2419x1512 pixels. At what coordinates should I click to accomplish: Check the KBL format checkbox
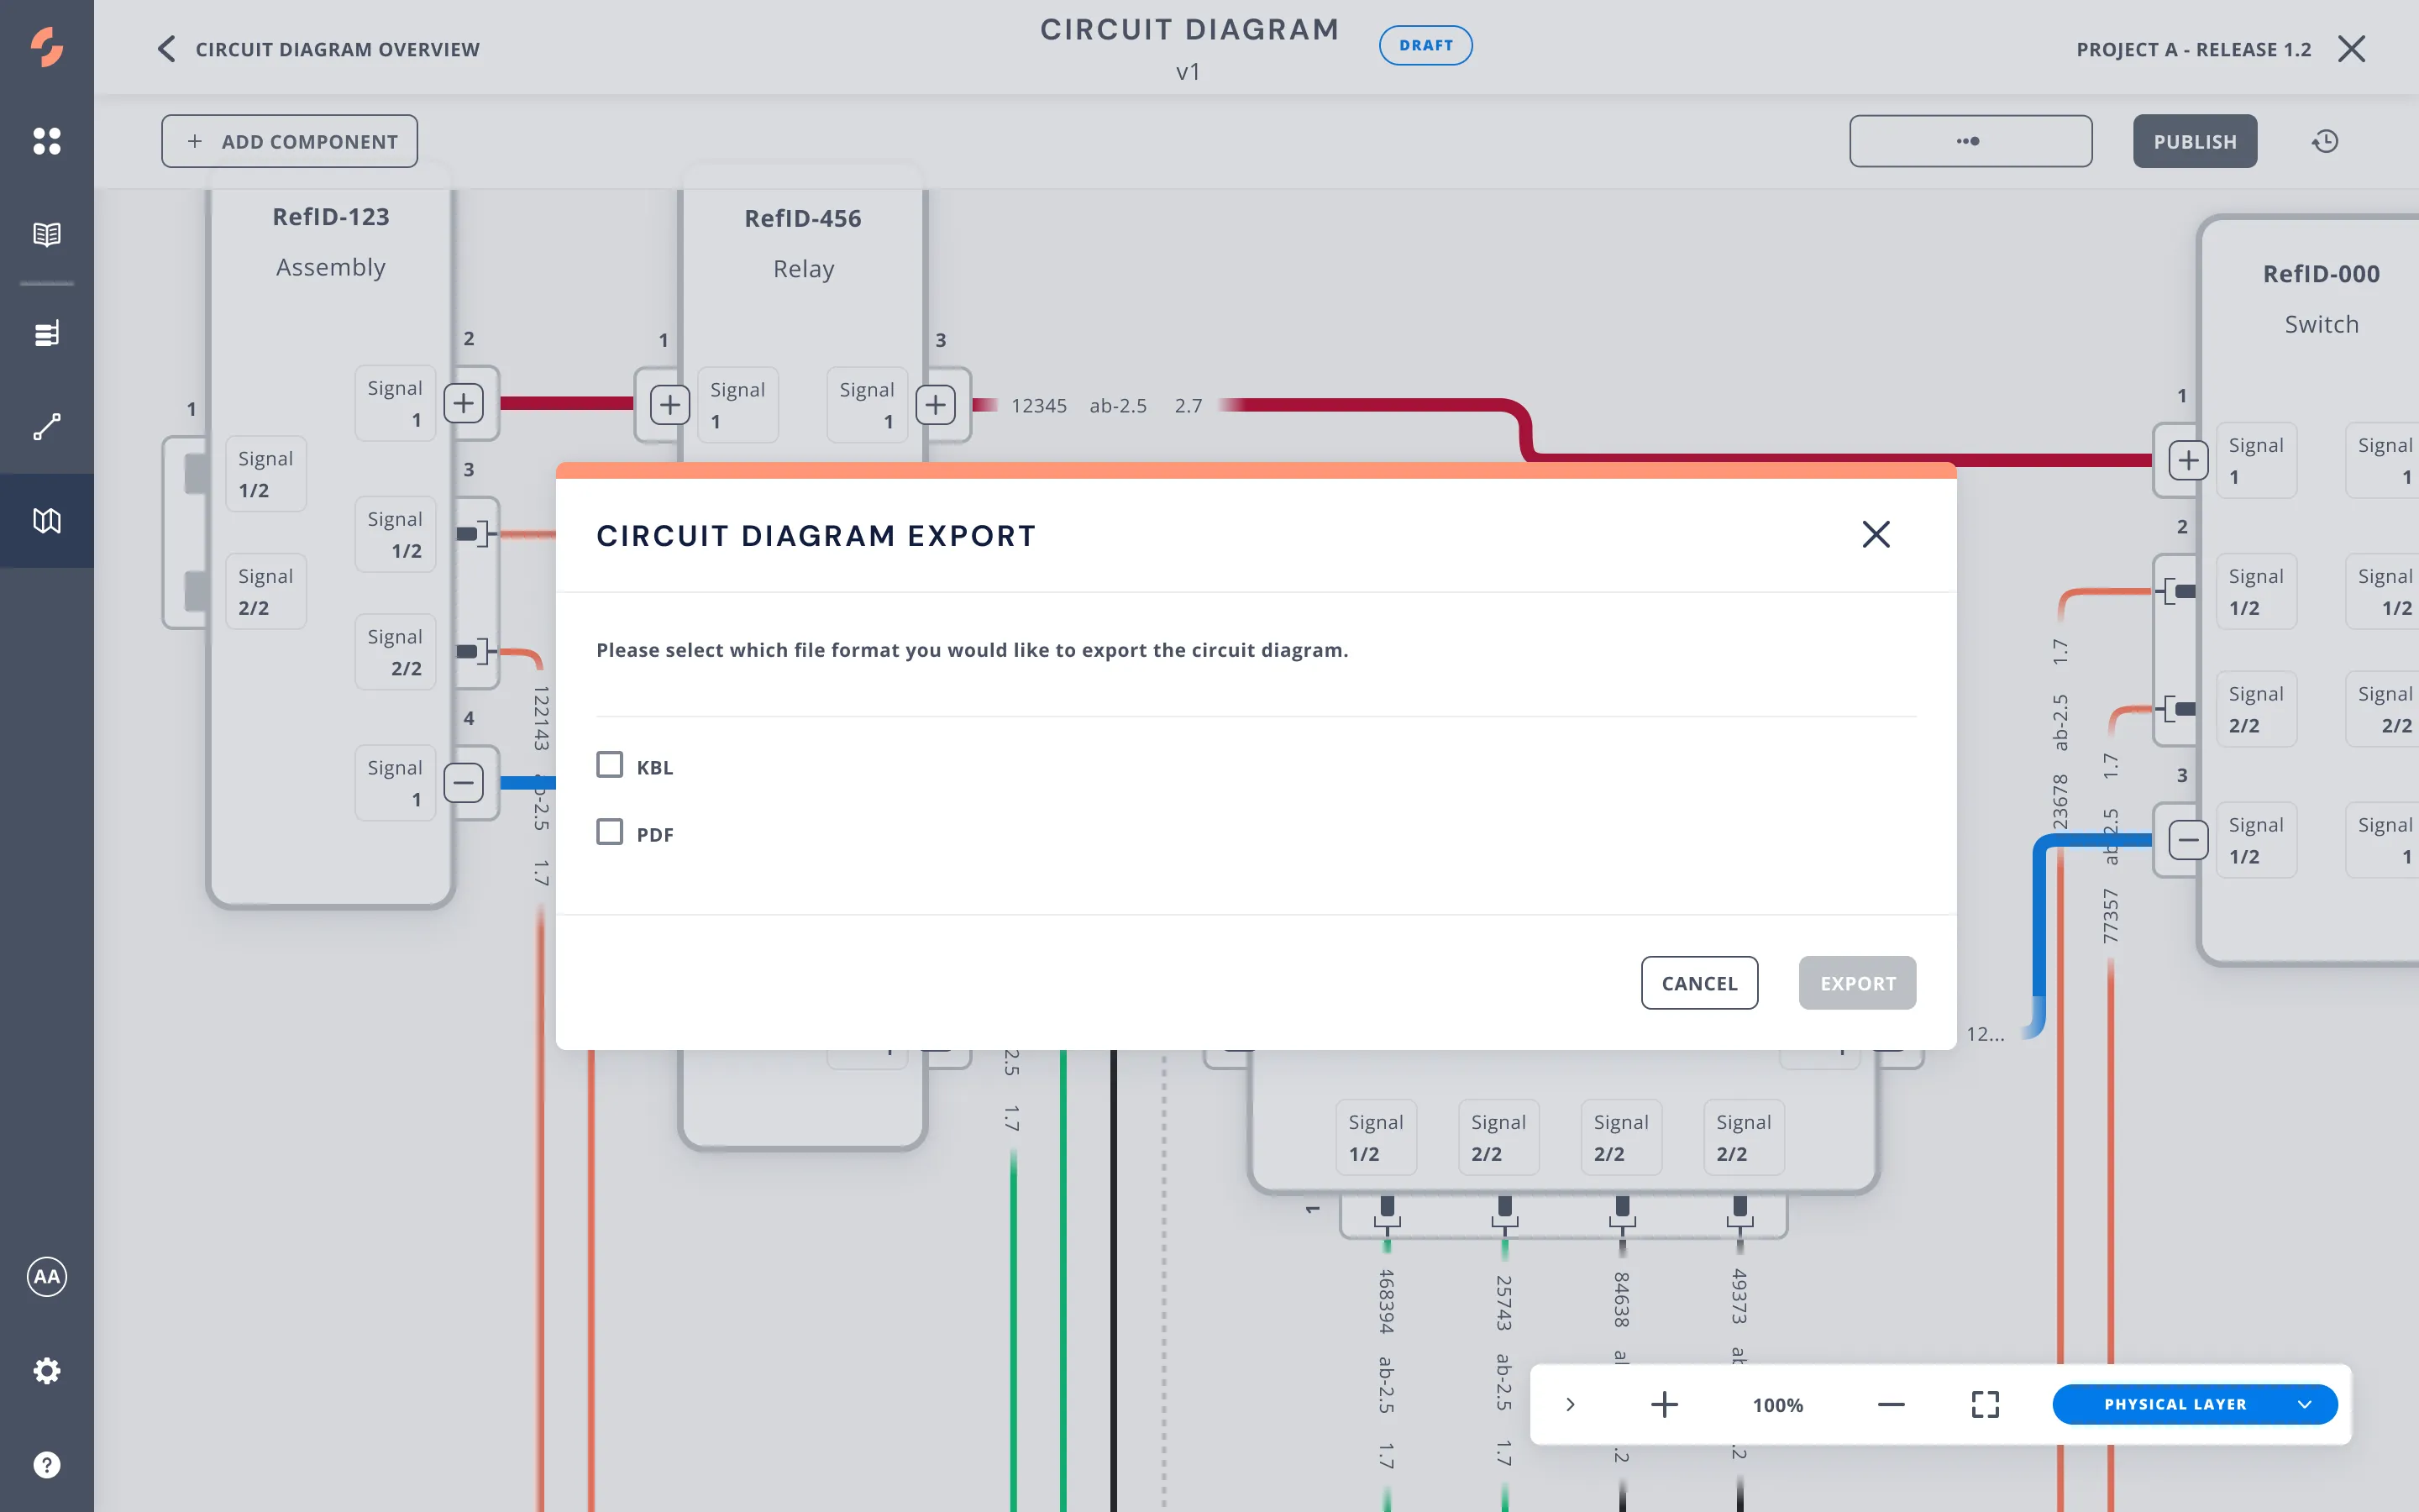(x=610, y=765)
